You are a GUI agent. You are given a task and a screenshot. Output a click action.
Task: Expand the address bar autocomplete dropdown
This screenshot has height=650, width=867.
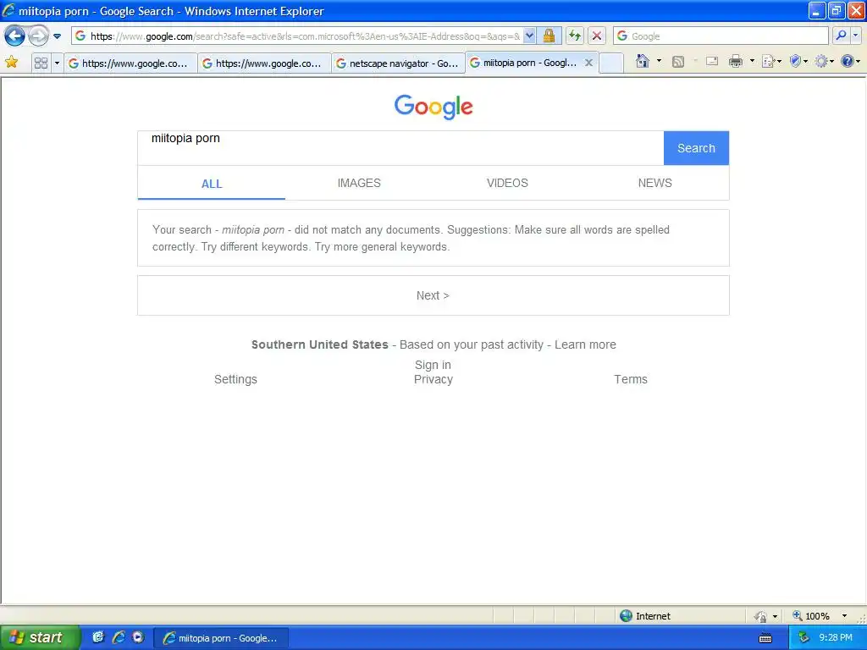[529, 36]
